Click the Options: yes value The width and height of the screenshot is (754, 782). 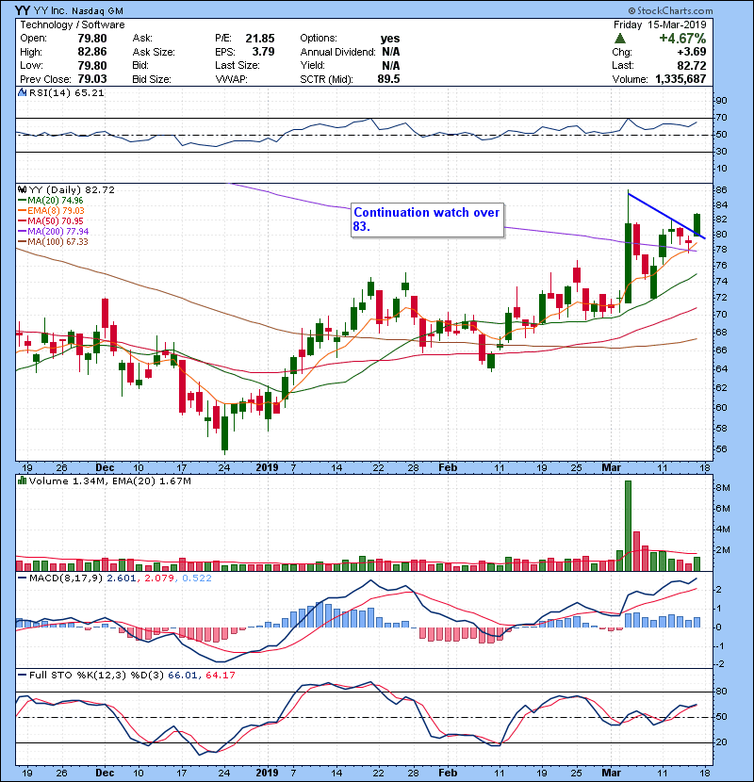point(390,39)
